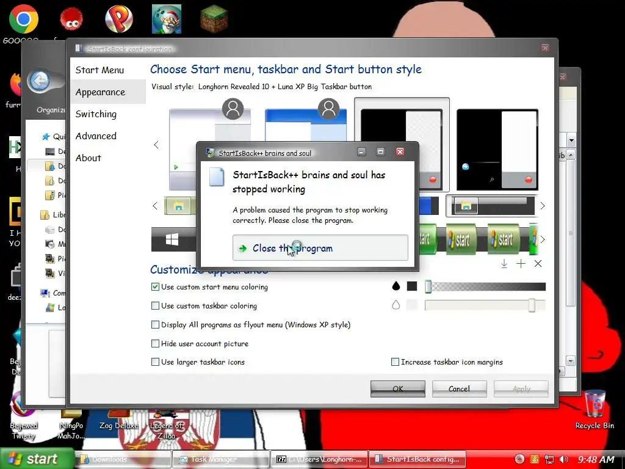Open Google Chrome desktop icon
Viewport: 625px width, 469px height.
[24, 19]
